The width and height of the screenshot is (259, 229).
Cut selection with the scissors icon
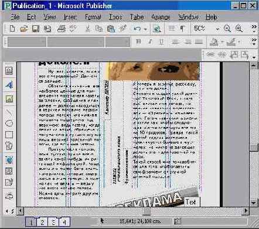[x=87, y=29]
